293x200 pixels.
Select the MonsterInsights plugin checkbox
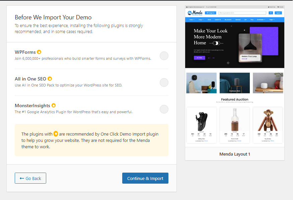tap(164, 109)
